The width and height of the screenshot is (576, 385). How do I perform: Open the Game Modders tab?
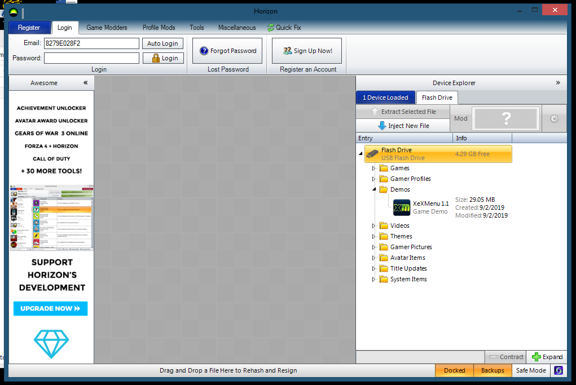click(107, 28)
